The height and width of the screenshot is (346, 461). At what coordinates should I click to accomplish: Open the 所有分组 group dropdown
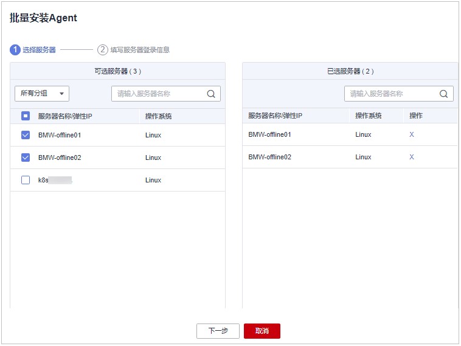pyautogui.click(x=41, y=94)
